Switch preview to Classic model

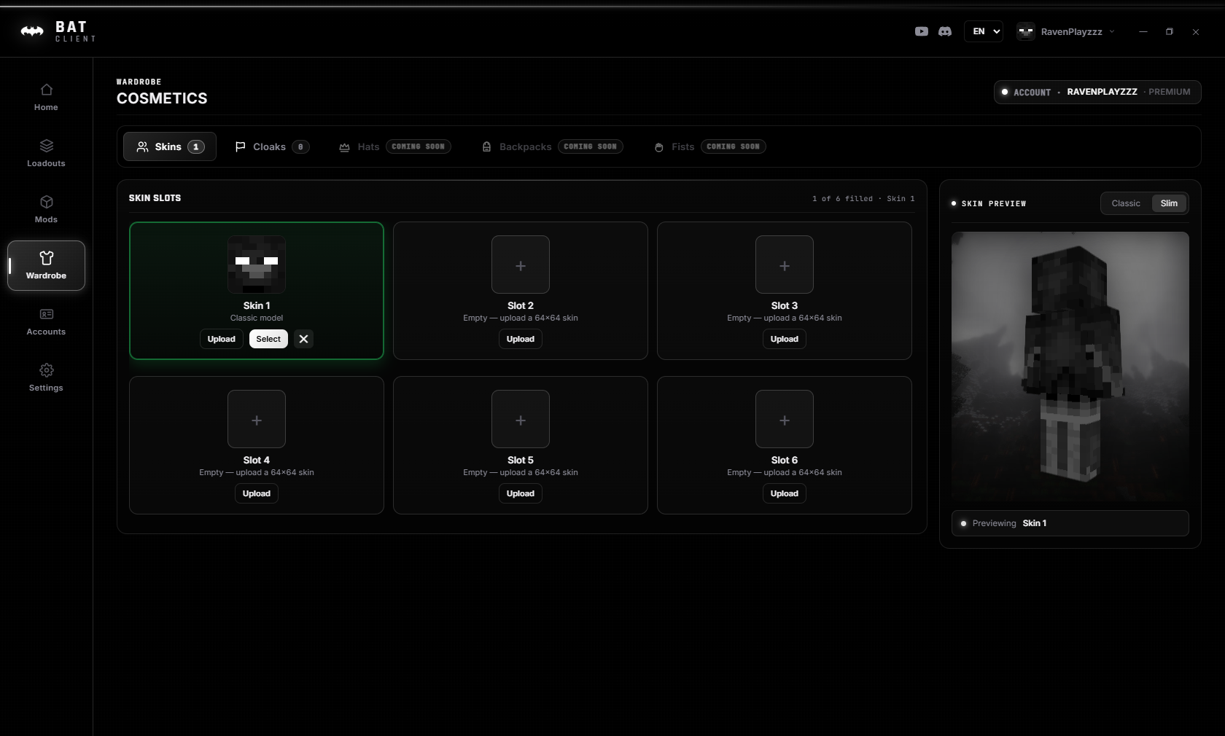tap(1126, 203)
